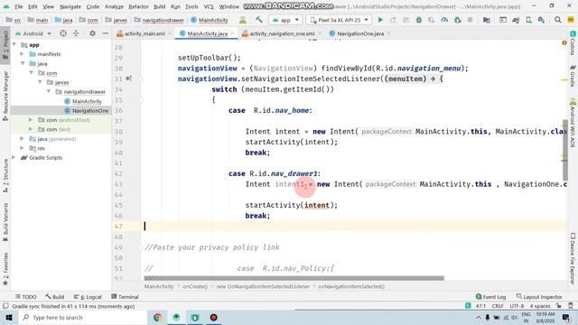Collapse the navigationdrawer package arrow
Viewport: 578px width, 325px height.
[49, 91]
